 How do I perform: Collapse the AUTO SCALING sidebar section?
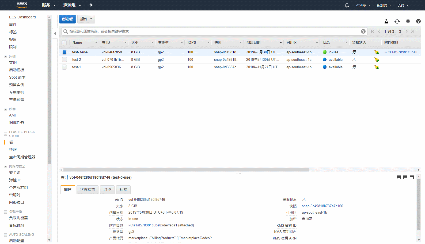pyautogui.click(x=6, y=235)
